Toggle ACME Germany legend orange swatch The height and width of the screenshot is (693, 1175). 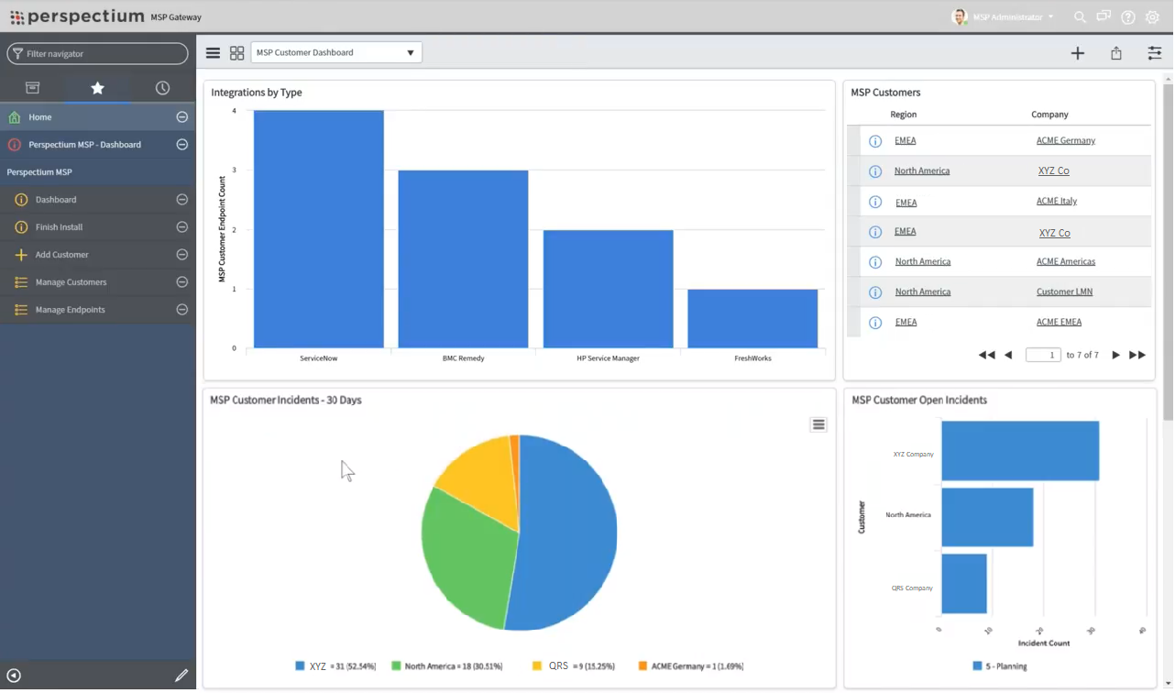(642, 666)
